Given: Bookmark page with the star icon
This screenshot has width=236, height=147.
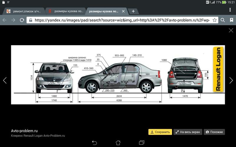Looking at the screenshot, I should coord(214,20).
